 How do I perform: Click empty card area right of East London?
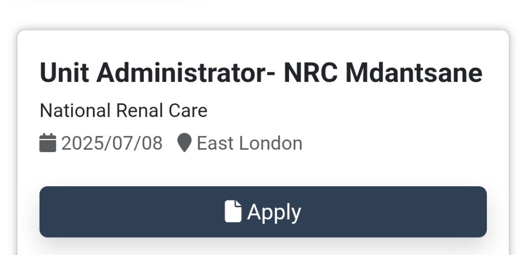tap(399, 144)
